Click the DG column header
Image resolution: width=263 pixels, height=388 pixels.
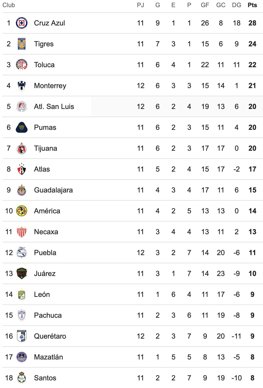236,5
